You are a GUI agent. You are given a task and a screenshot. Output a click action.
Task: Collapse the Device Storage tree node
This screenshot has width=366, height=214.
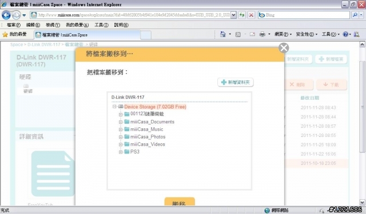pyautogui.click(x=114, y=107)
